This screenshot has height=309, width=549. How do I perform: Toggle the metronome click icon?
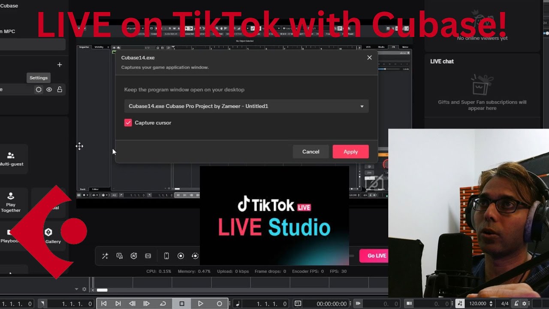click(516, 303)
